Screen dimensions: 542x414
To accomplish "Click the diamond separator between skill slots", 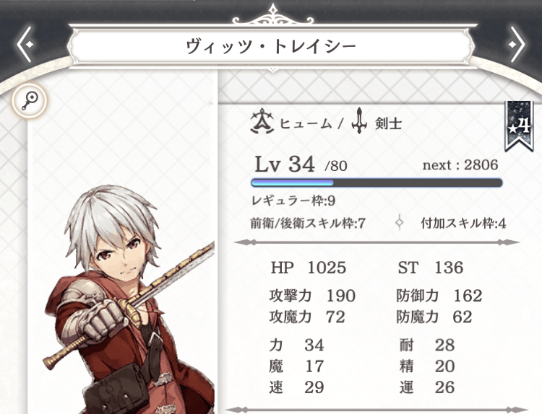I will coord(400,223).
